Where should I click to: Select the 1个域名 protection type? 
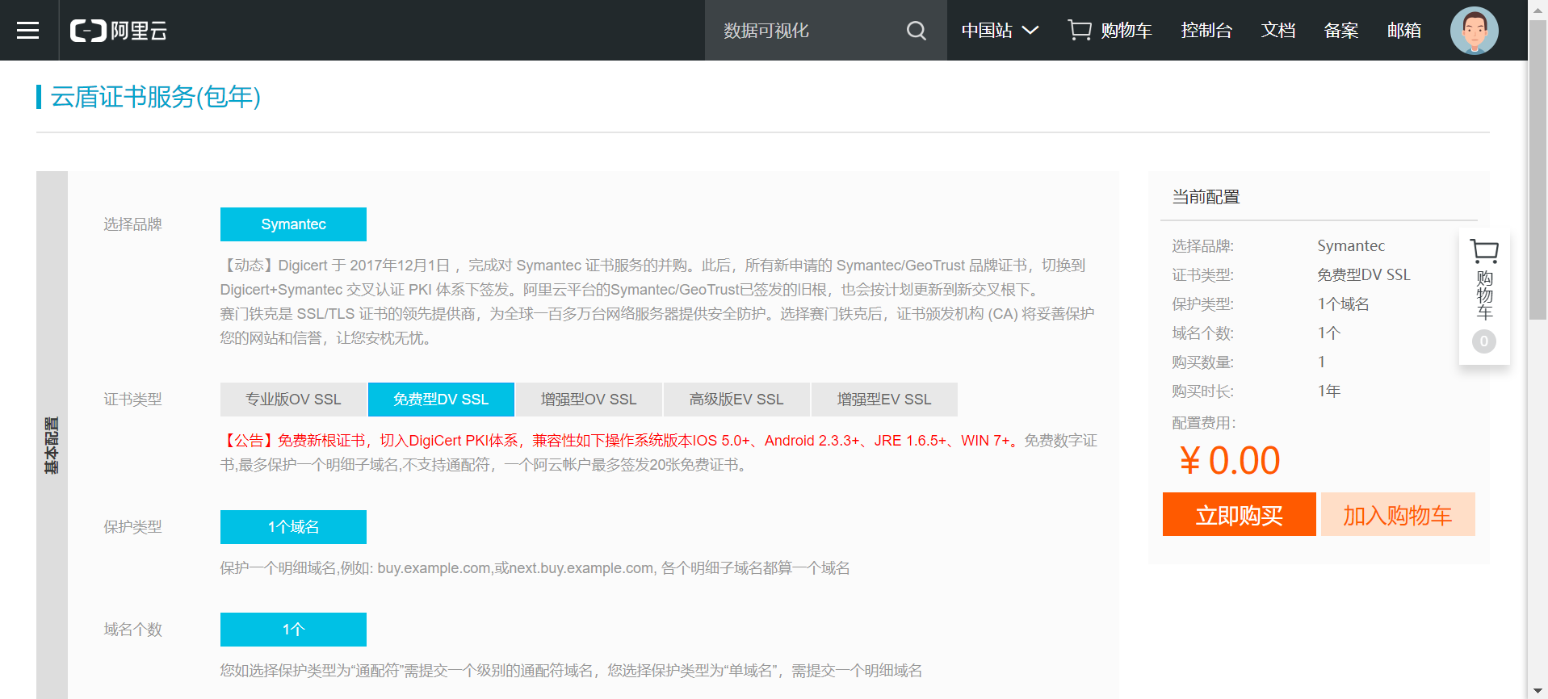click(293, 527)
